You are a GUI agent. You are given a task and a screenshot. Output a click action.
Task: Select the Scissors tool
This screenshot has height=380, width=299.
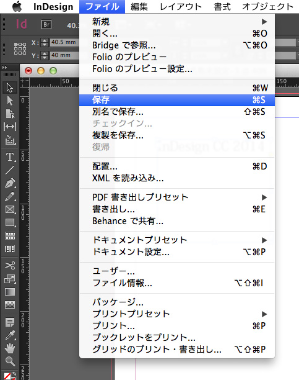10,265
